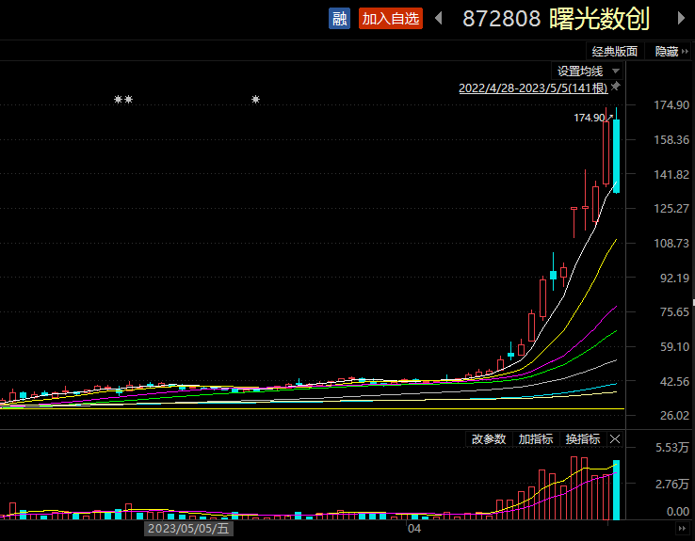Click 加指标 to add an indicator
The height and width of the screenshot is (541, 695).
[x=536, y=439]
